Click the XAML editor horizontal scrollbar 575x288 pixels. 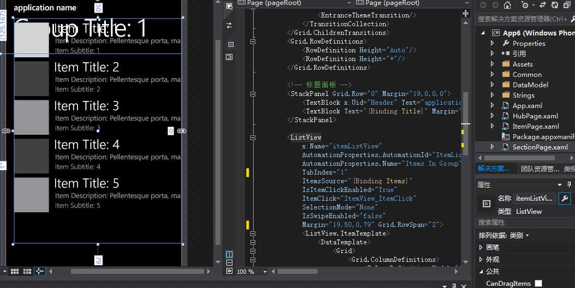(297, 272)
